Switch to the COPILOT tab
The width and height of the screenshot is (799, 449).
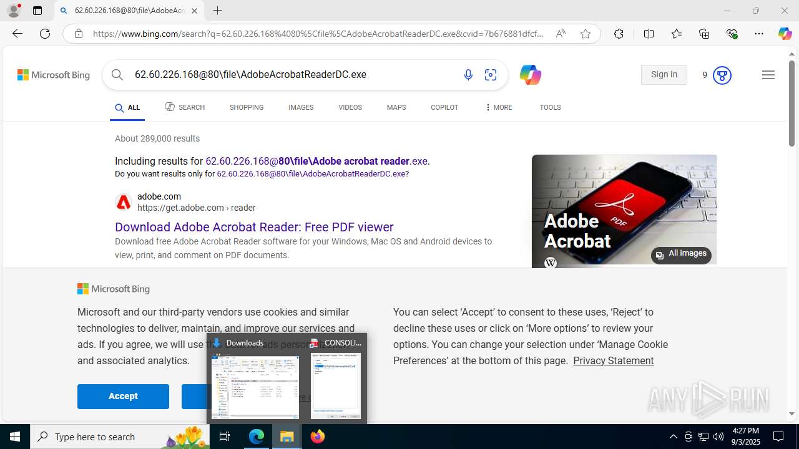tap(444, 107)
